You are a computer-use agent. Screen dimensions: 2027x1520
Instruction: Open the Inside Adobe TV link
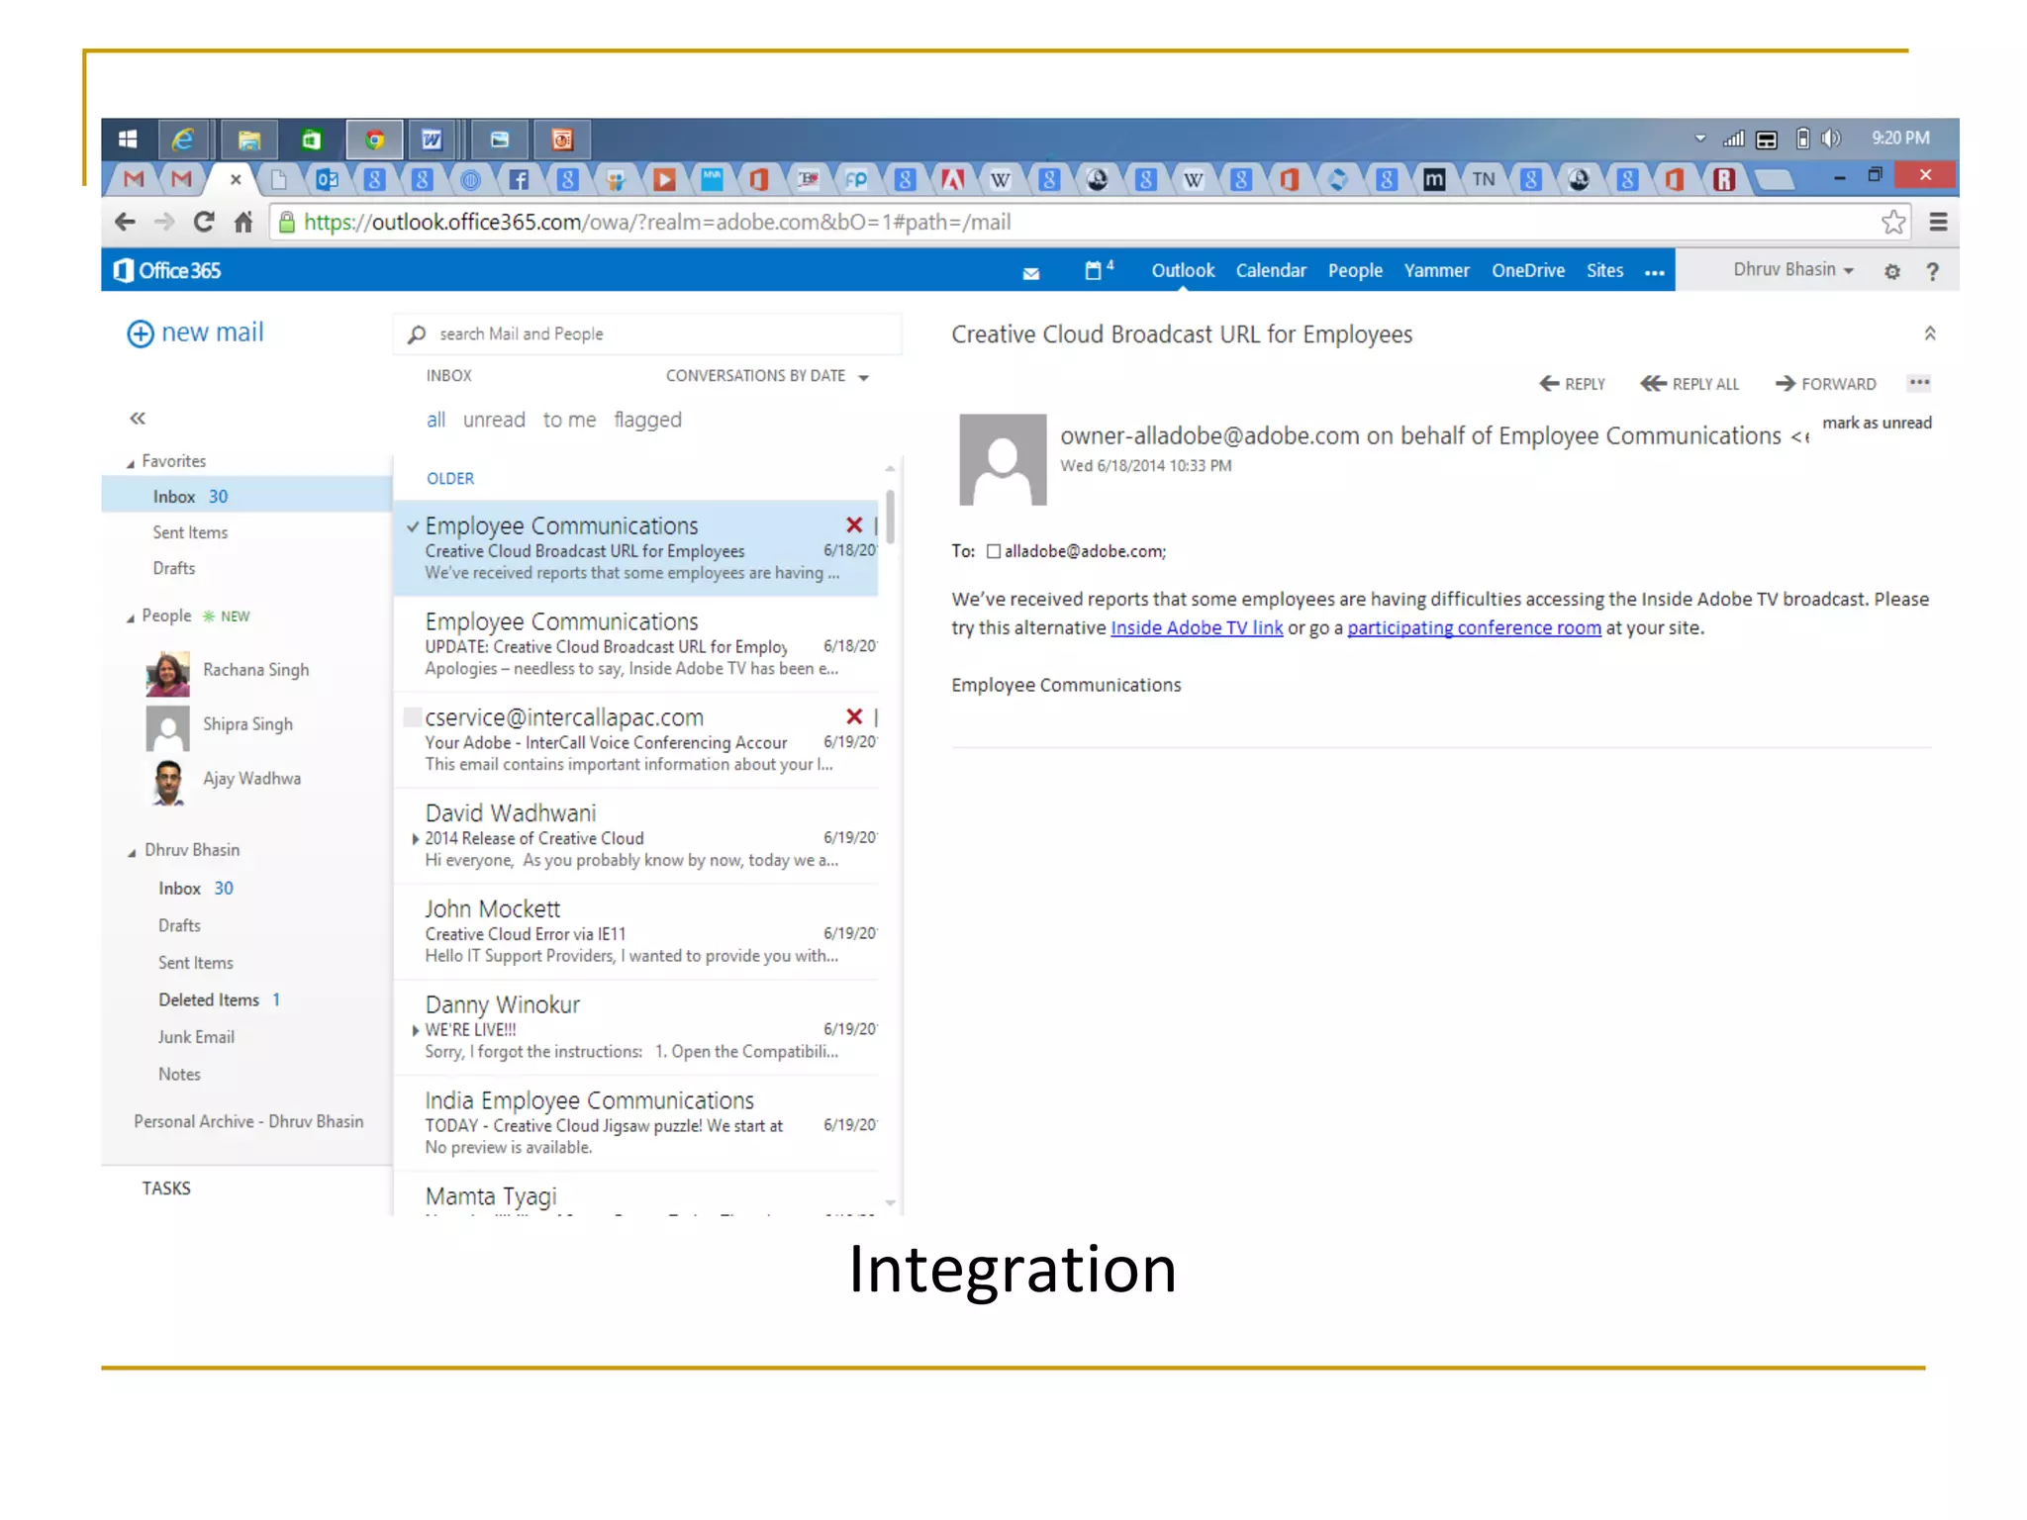(1196, 627)
